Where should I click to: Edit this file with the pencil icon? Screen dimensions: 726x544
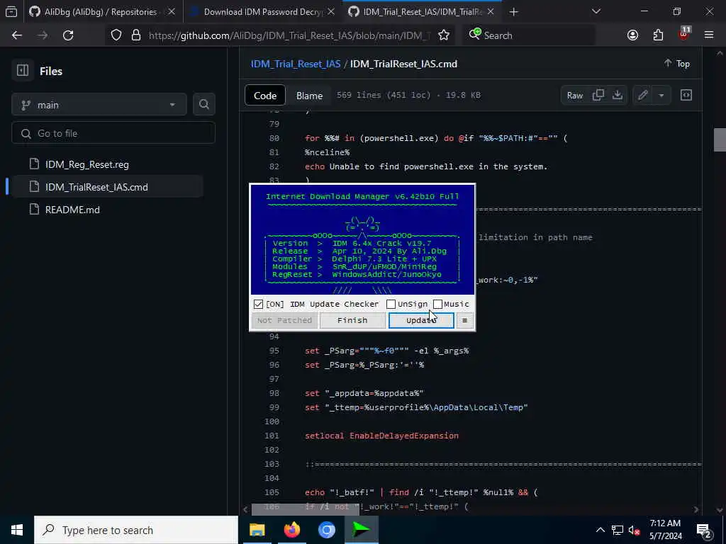click(x=642, y=96)
